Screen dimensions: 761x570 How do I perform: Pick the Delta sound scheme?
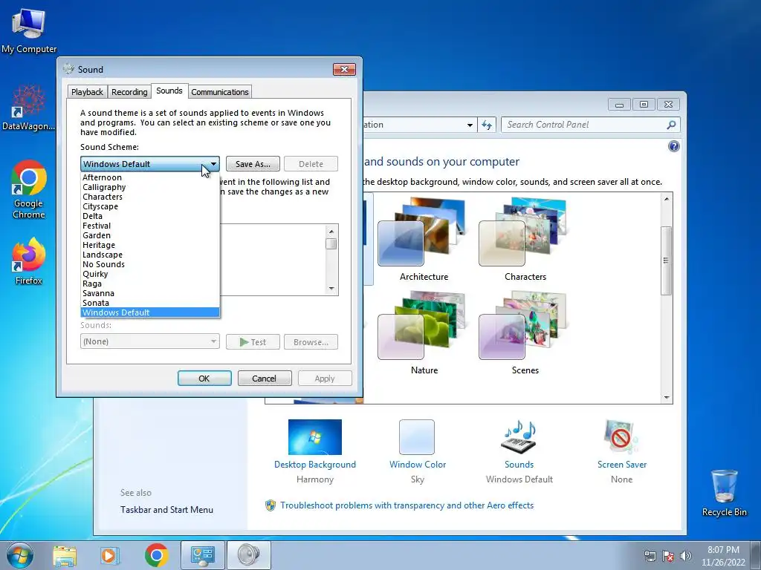[150, 216]
